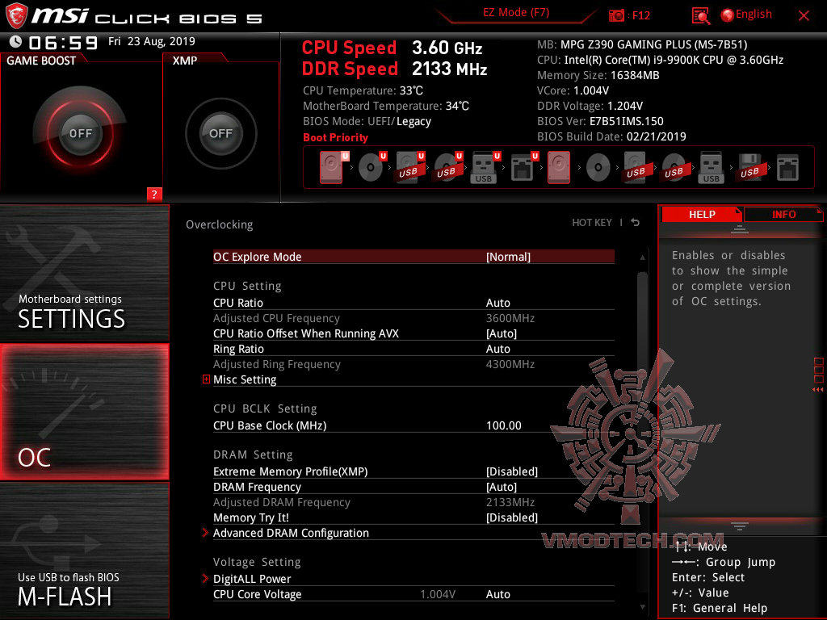The image size is (827, 620).
Task: Select the first UEFI USB key boot icon
Action: click(x=485, y=167)
